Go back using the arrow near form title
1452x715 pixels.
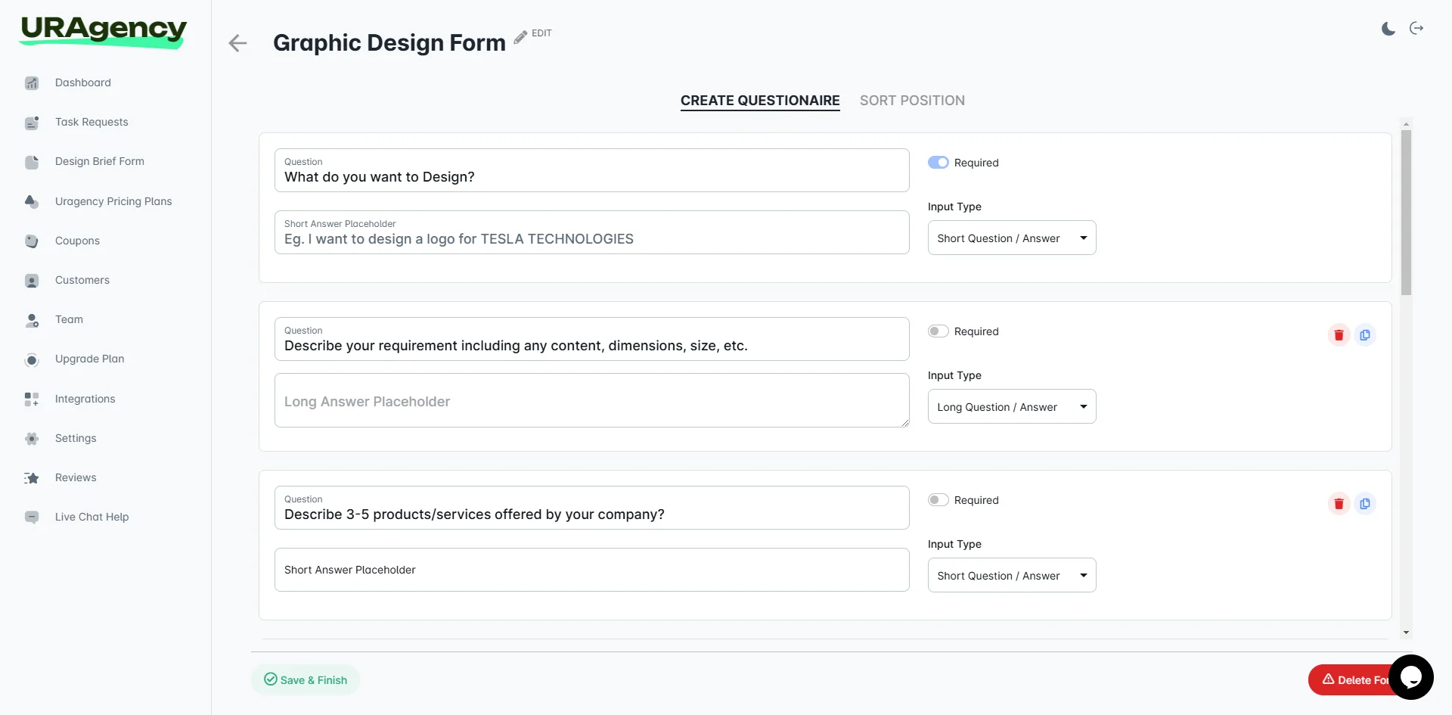237,43
